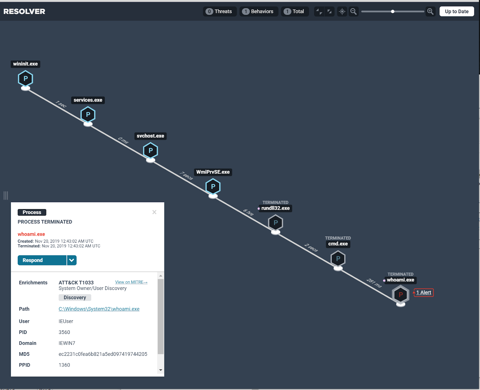
Task: Click the wininit.exe label
Action: click(x=25, y=64)
